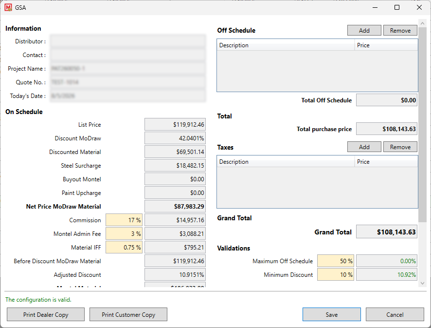Click the Quote No. field
Viewport: 431px width, 328px height.
pos(128,82)
